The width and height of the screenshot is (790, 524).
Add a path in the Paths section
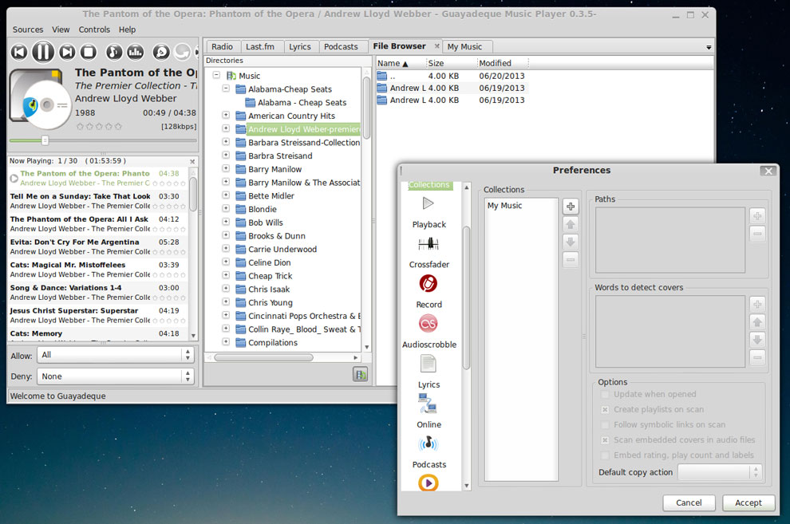(x=757, y=216)
